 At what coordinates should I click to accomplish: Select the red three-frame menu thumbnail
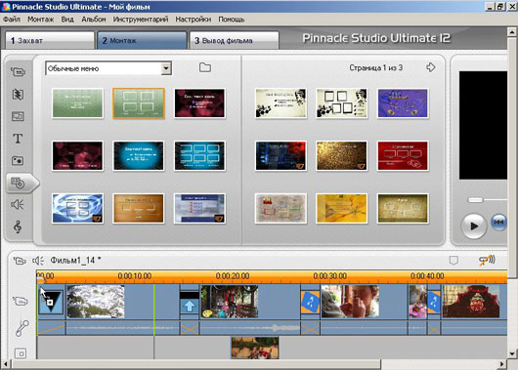pos(403,156)
